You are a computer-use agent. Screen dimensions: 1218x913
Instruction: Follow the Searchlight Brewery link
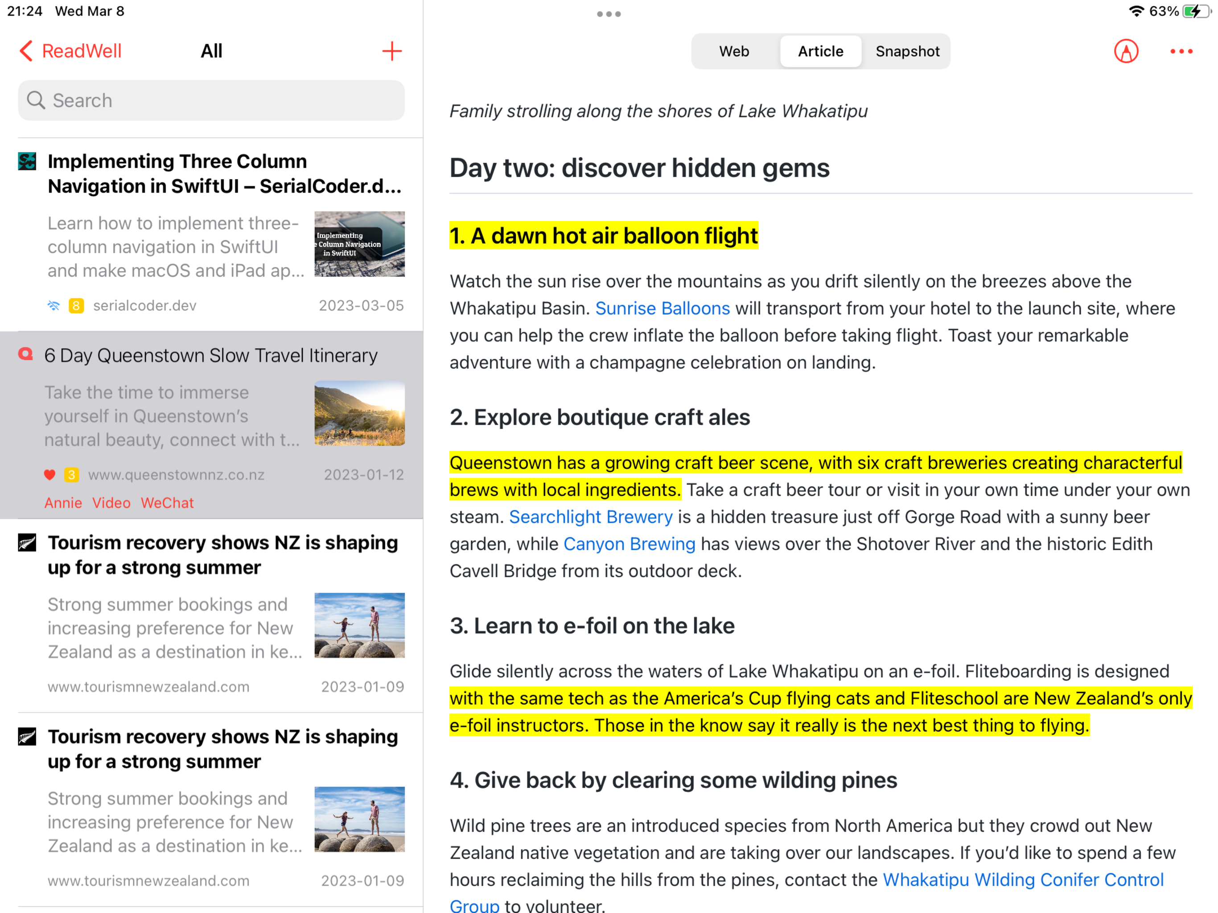(591, 517)
